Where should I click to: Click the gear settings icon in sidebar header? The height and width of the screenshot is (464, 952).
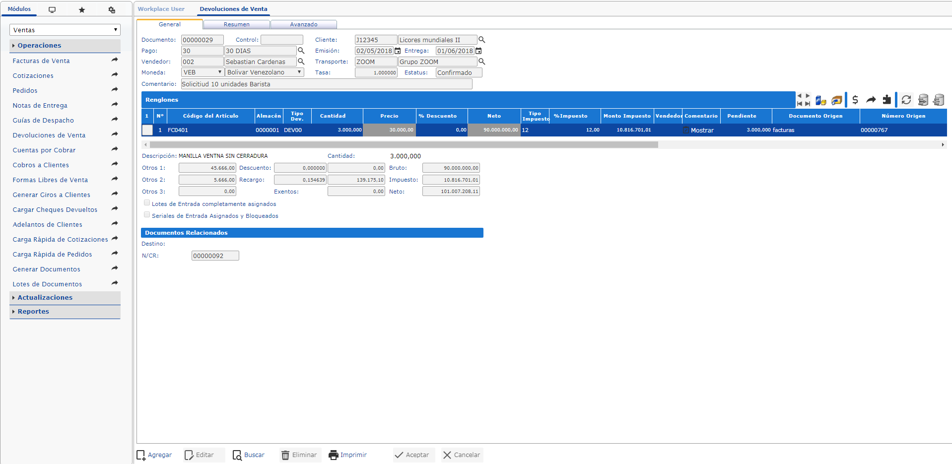tap(112, 9)
